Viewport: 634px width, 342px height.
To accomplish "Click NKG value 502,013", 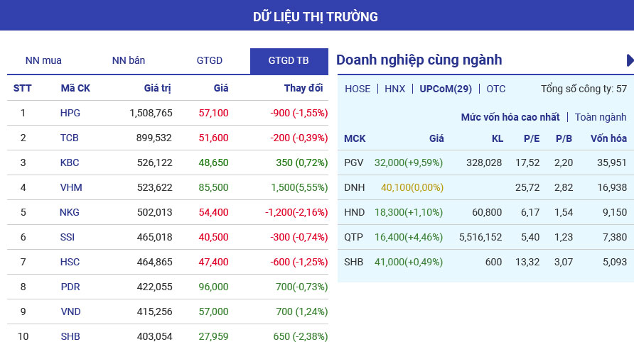I will [154, 212].
